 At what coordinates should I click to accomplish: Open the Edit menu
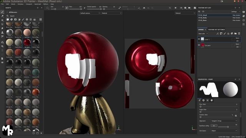point(7,4)
